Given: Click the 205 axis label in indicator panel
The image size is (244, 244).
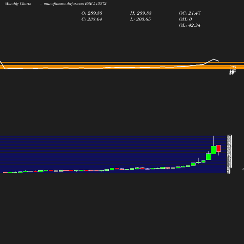Looking at the screenshot, I should pos(233,67).
